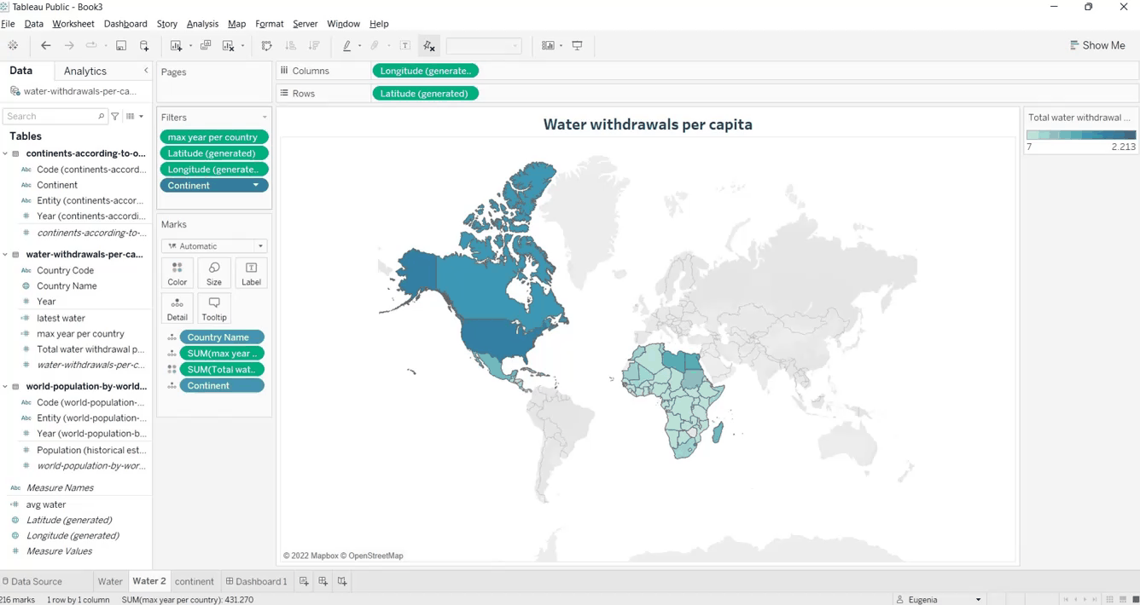This screenshot has width=1140, height=605.
Task: Collapse the Data pane side arrow
Action: coord(146,71)
